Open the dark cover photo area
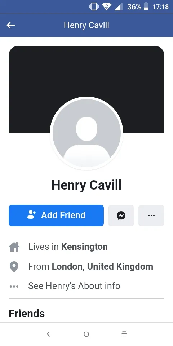 pos(86,89)
